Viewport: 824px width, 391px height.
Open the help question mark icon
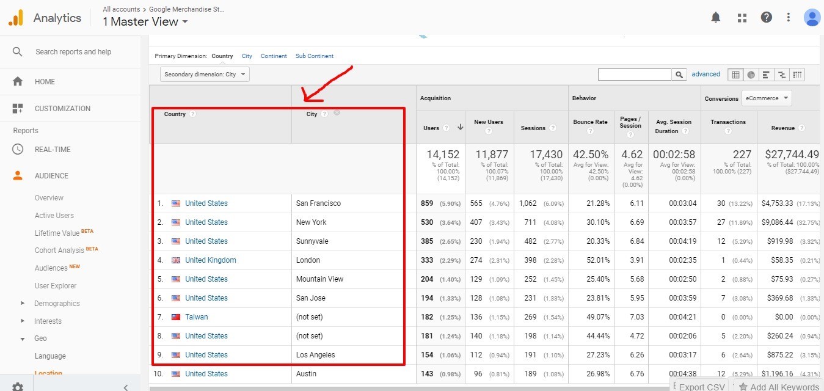(x=766, y=18)
